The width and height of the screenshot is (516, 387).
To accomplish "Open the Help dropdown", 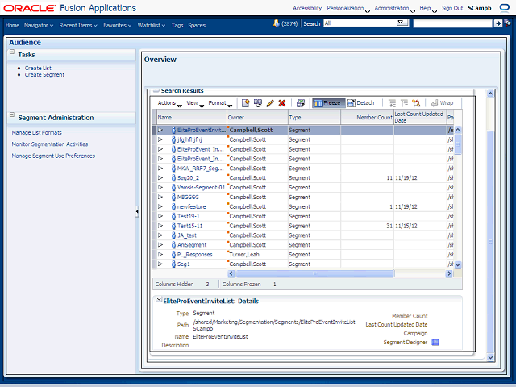I will coord(428,9).
